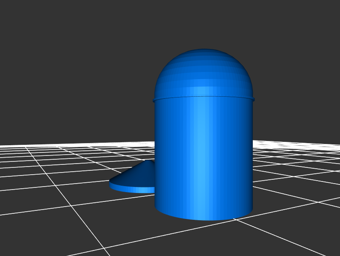
Task: Click the ring's protruding left end
Action: (154, 101)
